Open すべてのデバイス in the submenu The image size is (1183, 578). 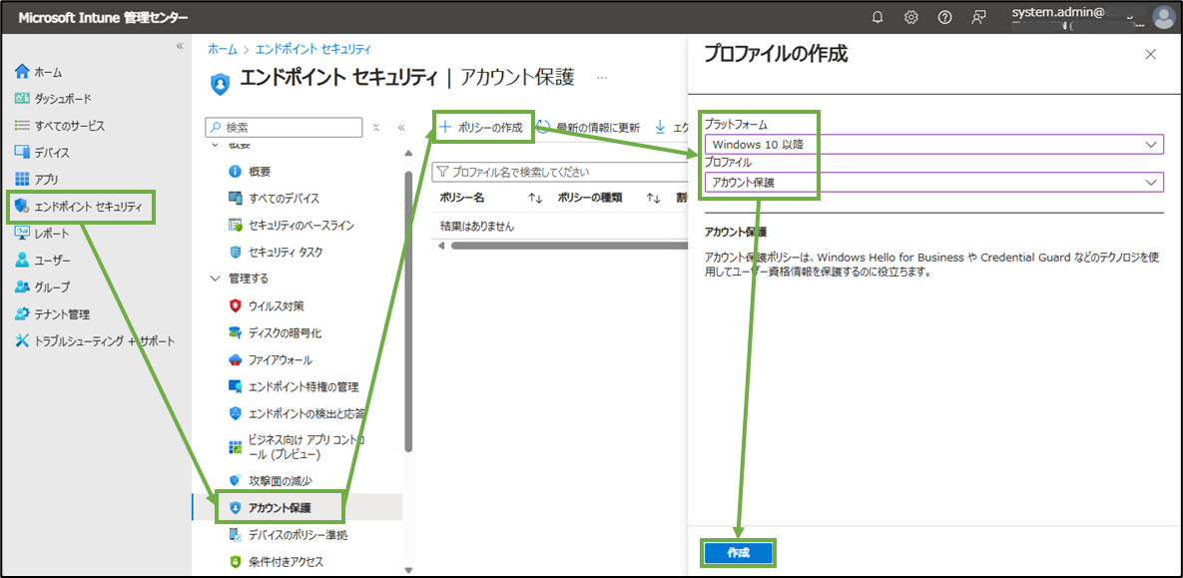[274, 199]
